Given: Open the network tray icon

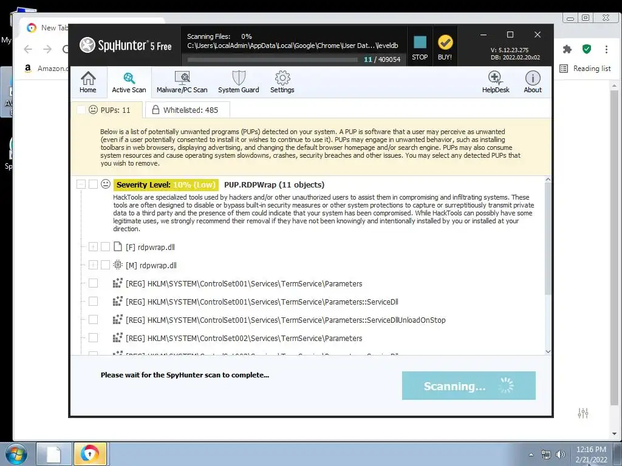Looking at the screenshot, I should click(546, 454).
